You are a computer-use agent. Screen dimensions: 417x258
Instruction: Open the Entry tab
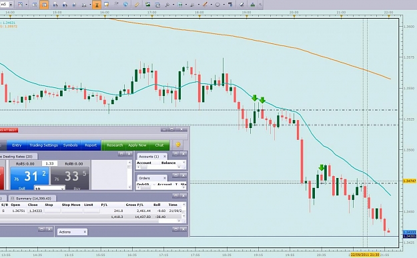tap(17, 145)
